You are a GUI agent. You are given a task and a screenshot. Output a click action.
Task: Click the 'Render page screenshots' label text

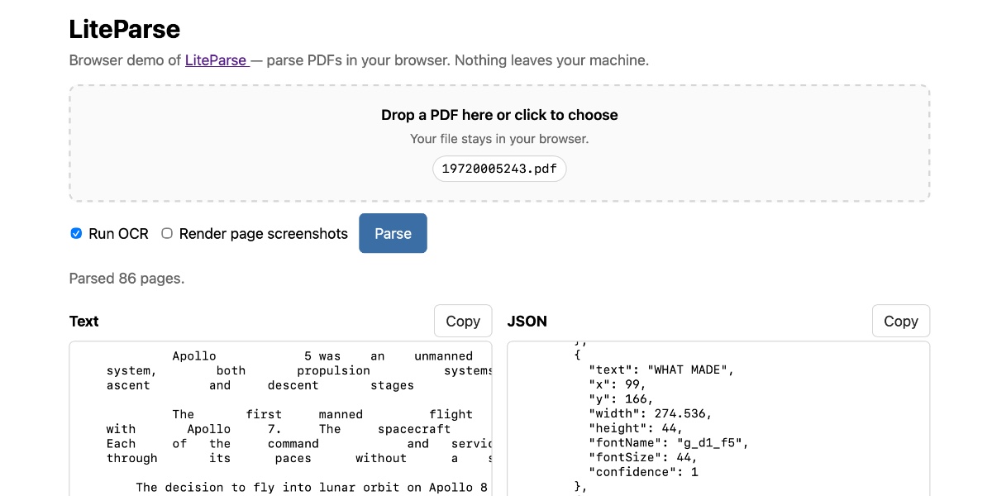[263, 234]
